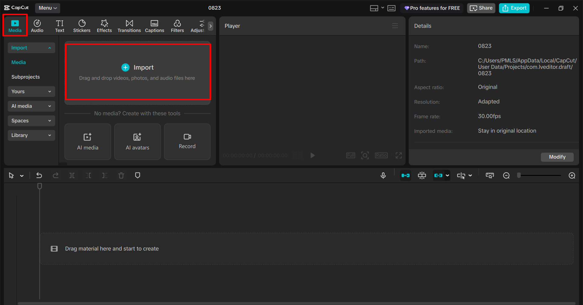Click Modify in the Details panel
Viewport: 583px width, 305px height.
click(x=557, y=157)
